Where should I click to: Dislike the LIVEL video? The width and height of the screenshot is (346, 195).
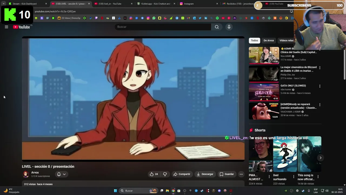tap(165, 174)
